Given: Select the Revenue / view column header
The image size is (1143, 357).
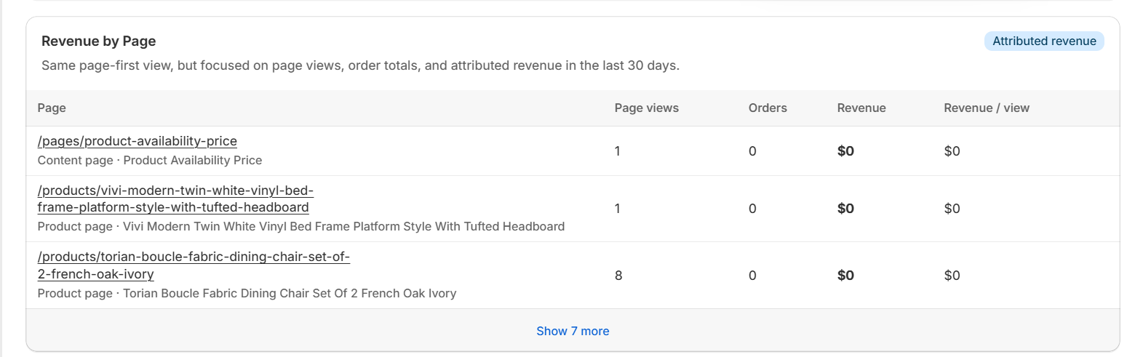Looking at the screenshot, I should pyautogui.click(x=986, y=108).
